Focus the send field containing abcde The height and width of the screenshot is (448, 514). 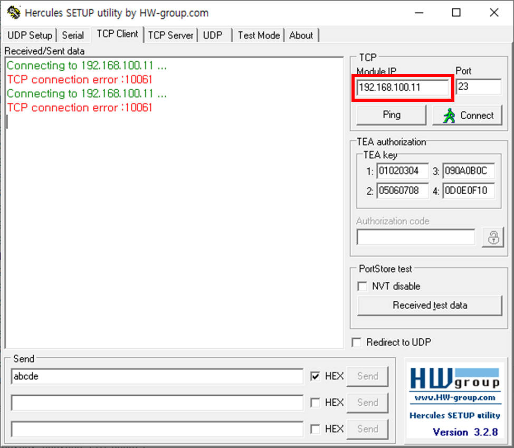[x=157, y=376]
